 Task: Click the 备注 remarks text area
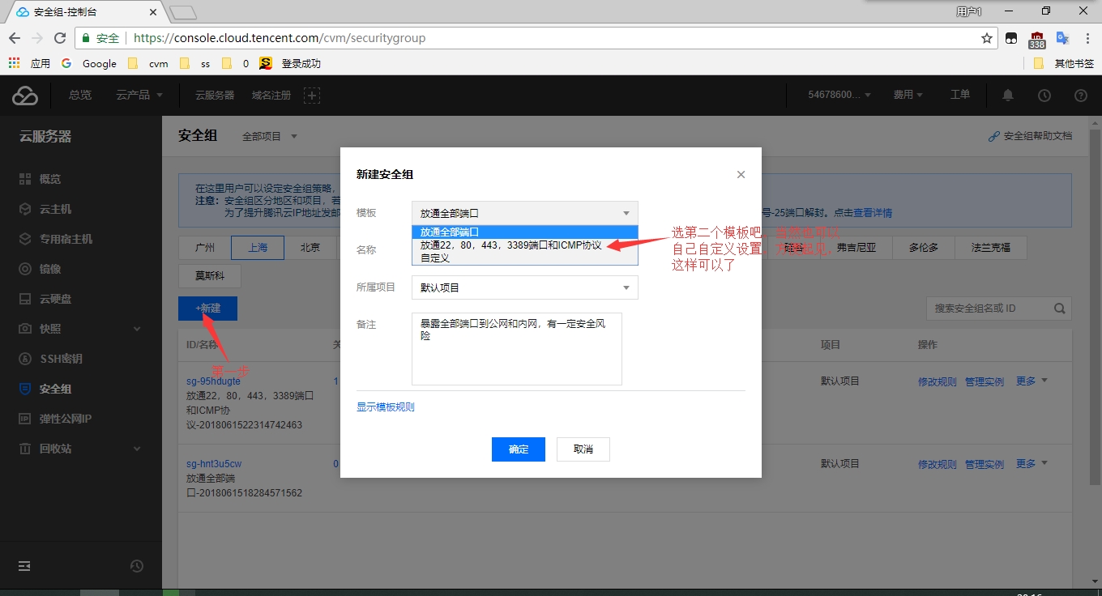click(x=517, y=349)
